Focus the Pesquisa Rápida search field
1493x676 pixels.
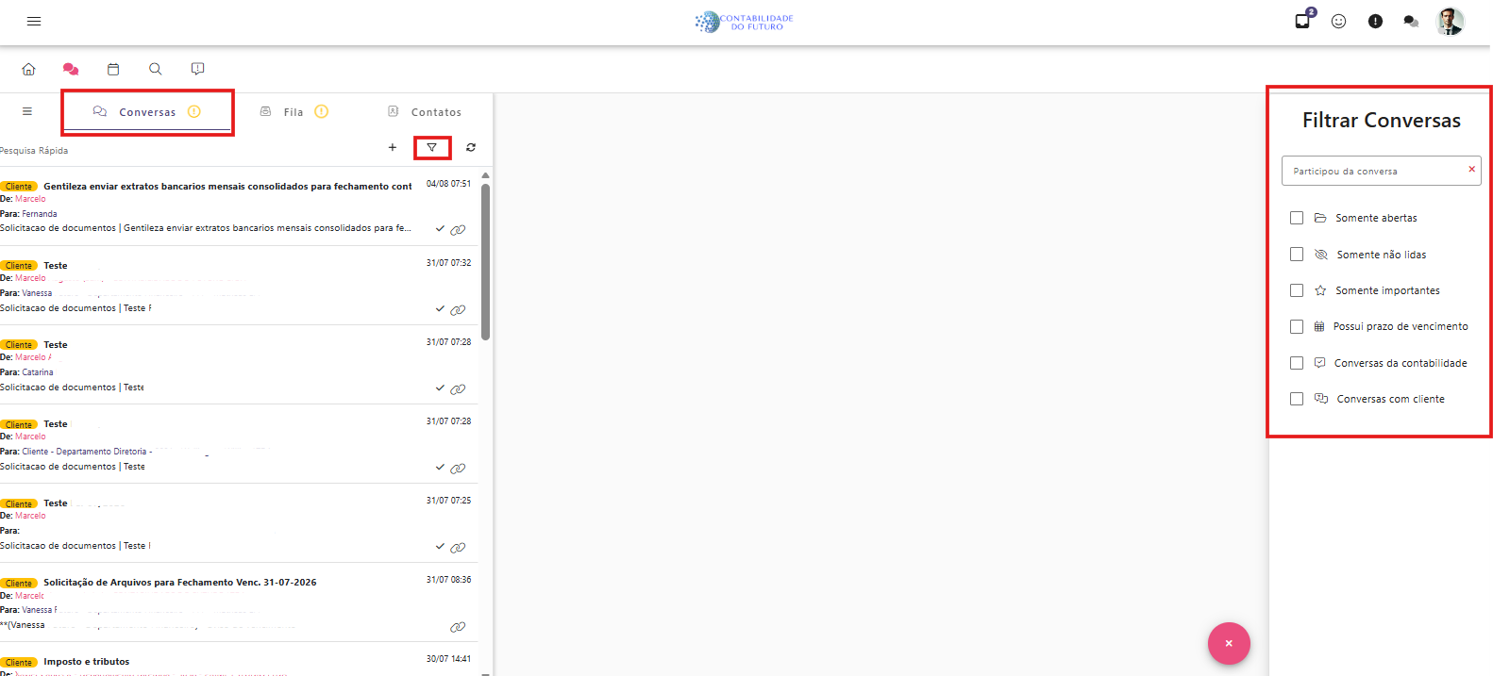pyautogui.click(x=189, y=150)
